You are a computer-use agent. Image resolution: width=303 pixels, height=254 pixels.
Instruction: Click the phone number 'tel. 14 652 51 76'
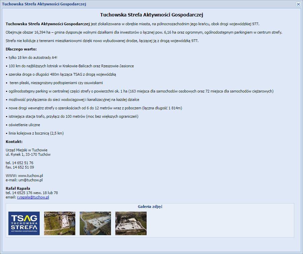click(x=20, y=163)
